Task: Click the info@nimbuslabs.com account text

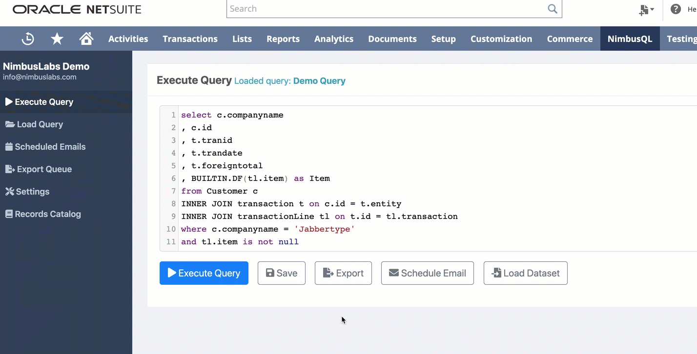Action: [x=40, y=77]
